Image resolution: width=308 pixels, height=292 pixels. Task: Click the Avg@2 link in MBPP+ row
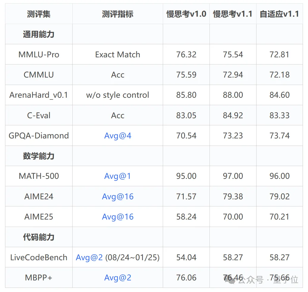click(x=118, y=278)
